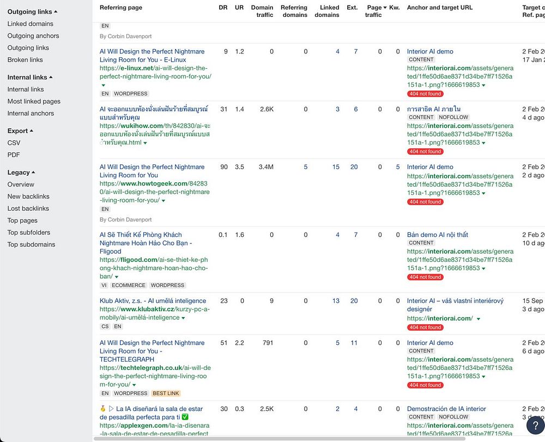Open the Klub Aktiv referring page title
Screen dimensions: 545x442
[153, 301]
